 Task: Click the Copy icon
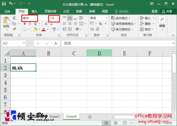click(14, 24)
